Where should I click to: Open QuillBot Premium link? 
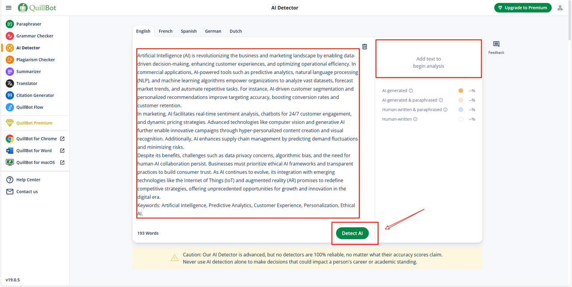[x=34, y=123]
